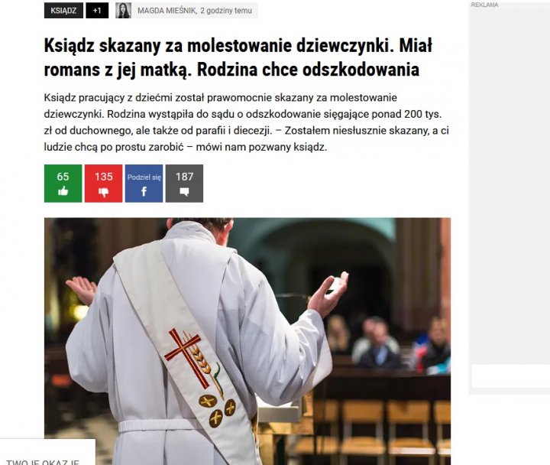550x465 pixels.
Task: Expand the +1 extra tags badge
Action: pyautogui.click(x=97, y=11)
